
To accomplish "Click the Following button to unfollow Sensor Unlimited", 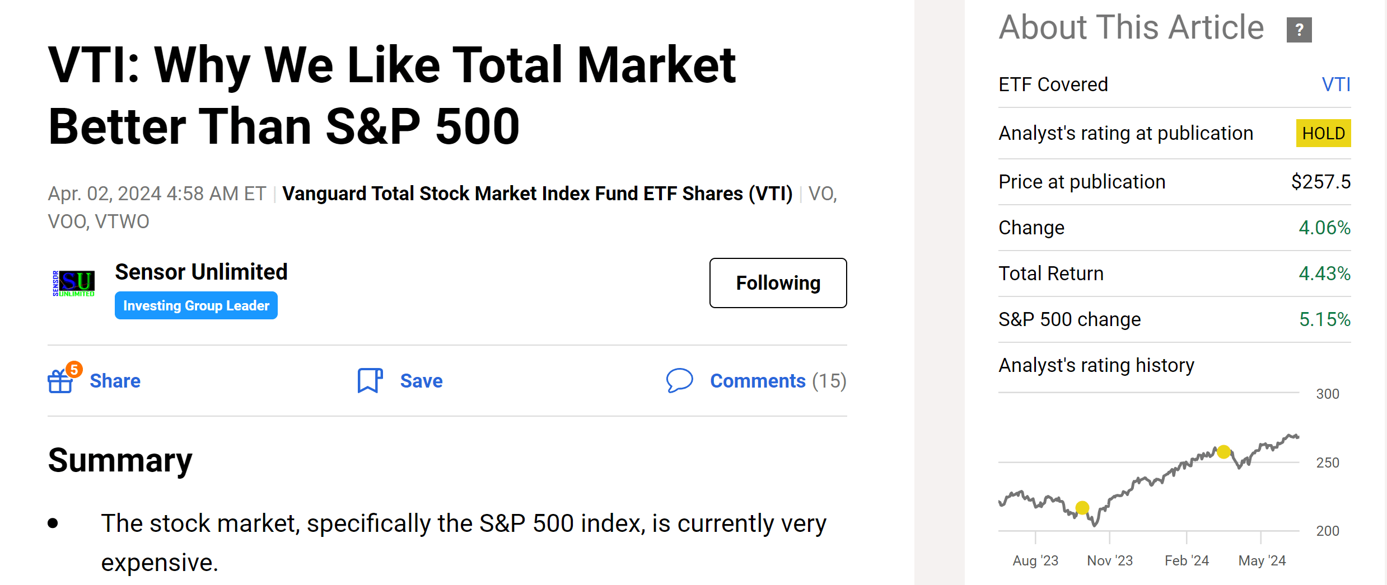I will [x=777, y=283].
